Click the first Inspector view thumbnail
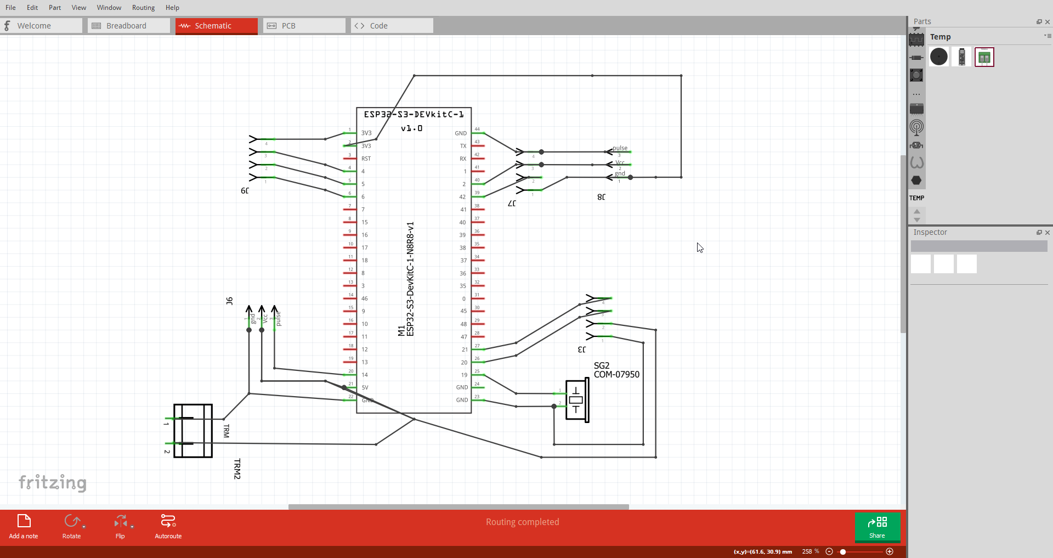 [x=921, y=264]
